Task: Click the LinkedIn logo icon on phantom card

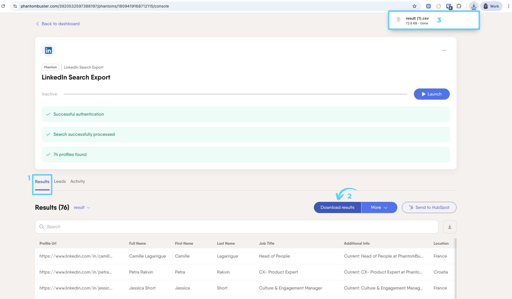Action: pyautogui.click(x=48, y=50)
